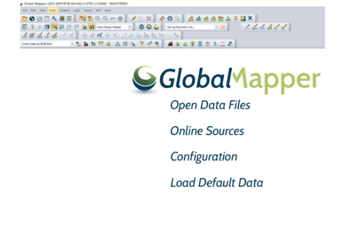Click the crescent moon icon
Screen dimensions: 347x228
[156, 27]
